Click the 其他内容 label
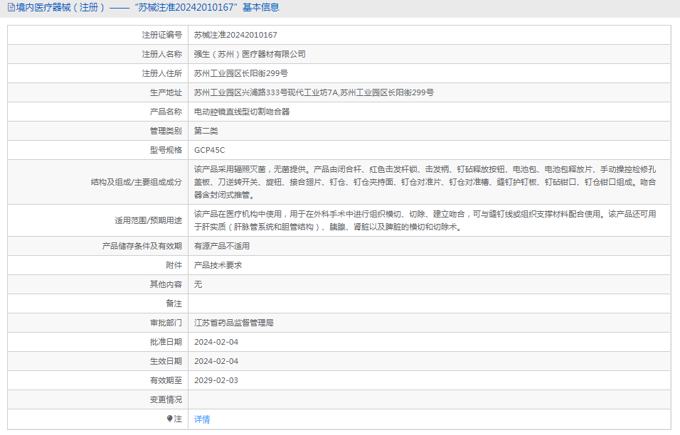 click(x=166, y=284)
